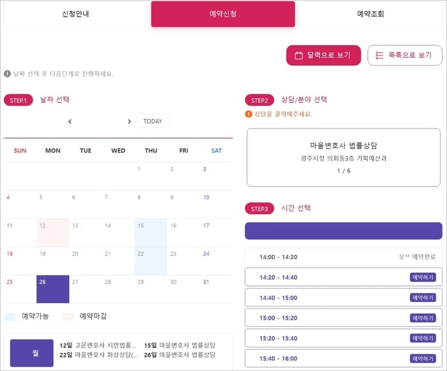The height and width of the screenshot is (371, 447).
Task: Select date 22 on the calendar
Action: tap(151, 261)
